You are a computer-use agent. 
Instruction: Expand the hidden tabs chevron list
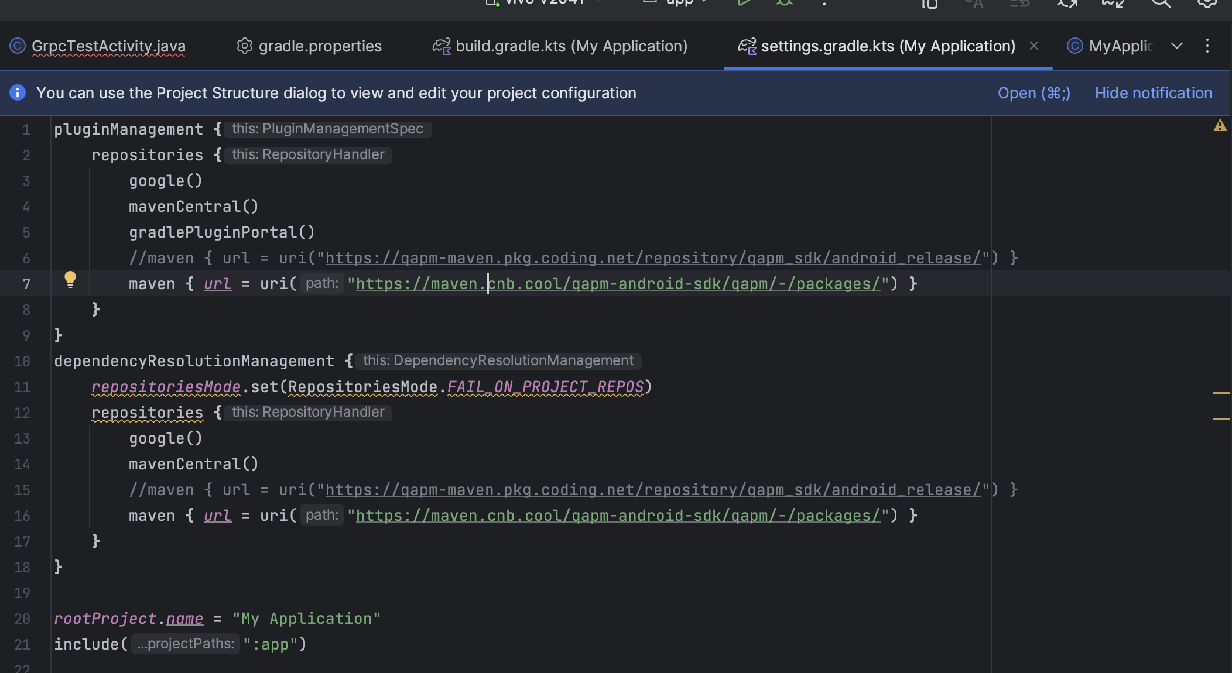pyautogui.click(x=1177, y=46)
